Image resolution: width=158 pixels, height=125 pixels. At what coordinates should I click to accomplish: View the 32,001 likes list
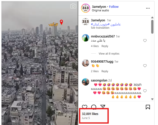(90, 114)
